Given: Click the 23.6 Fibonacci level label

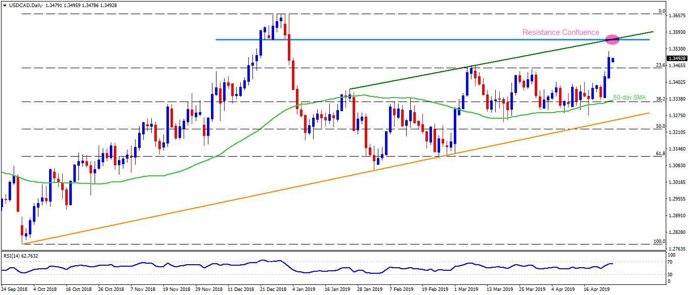Looking at the screenshot, I should click(659, 65).
